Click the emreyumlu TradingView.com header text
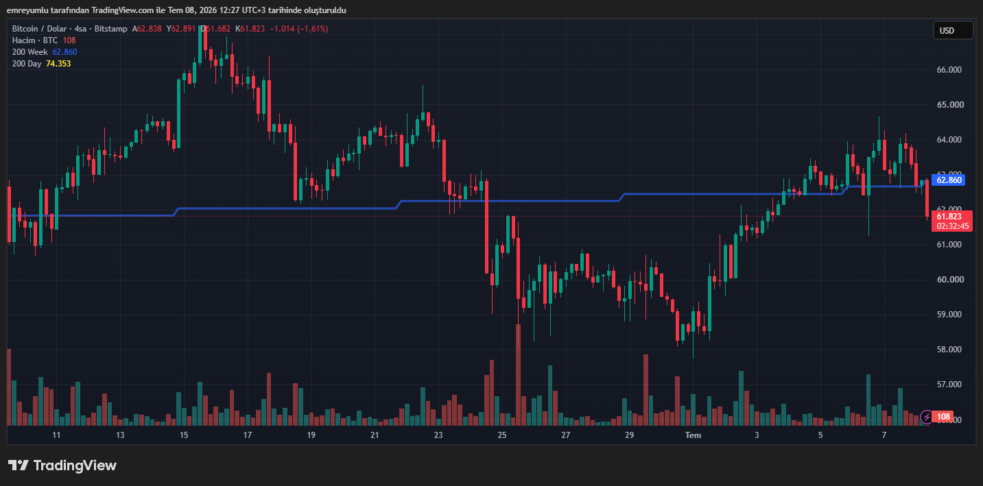 (x=176, y=10)
